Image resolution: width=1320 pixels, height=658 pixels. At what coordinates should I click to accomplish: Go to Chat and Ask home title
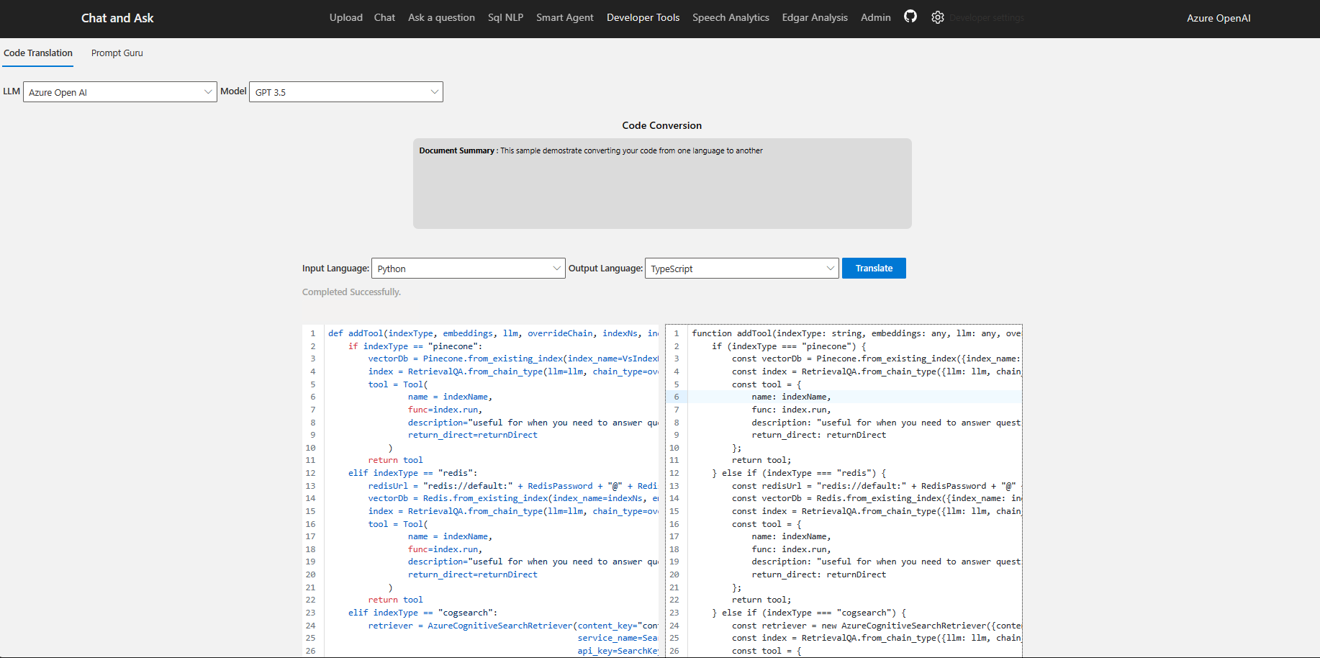coord(117,18)
